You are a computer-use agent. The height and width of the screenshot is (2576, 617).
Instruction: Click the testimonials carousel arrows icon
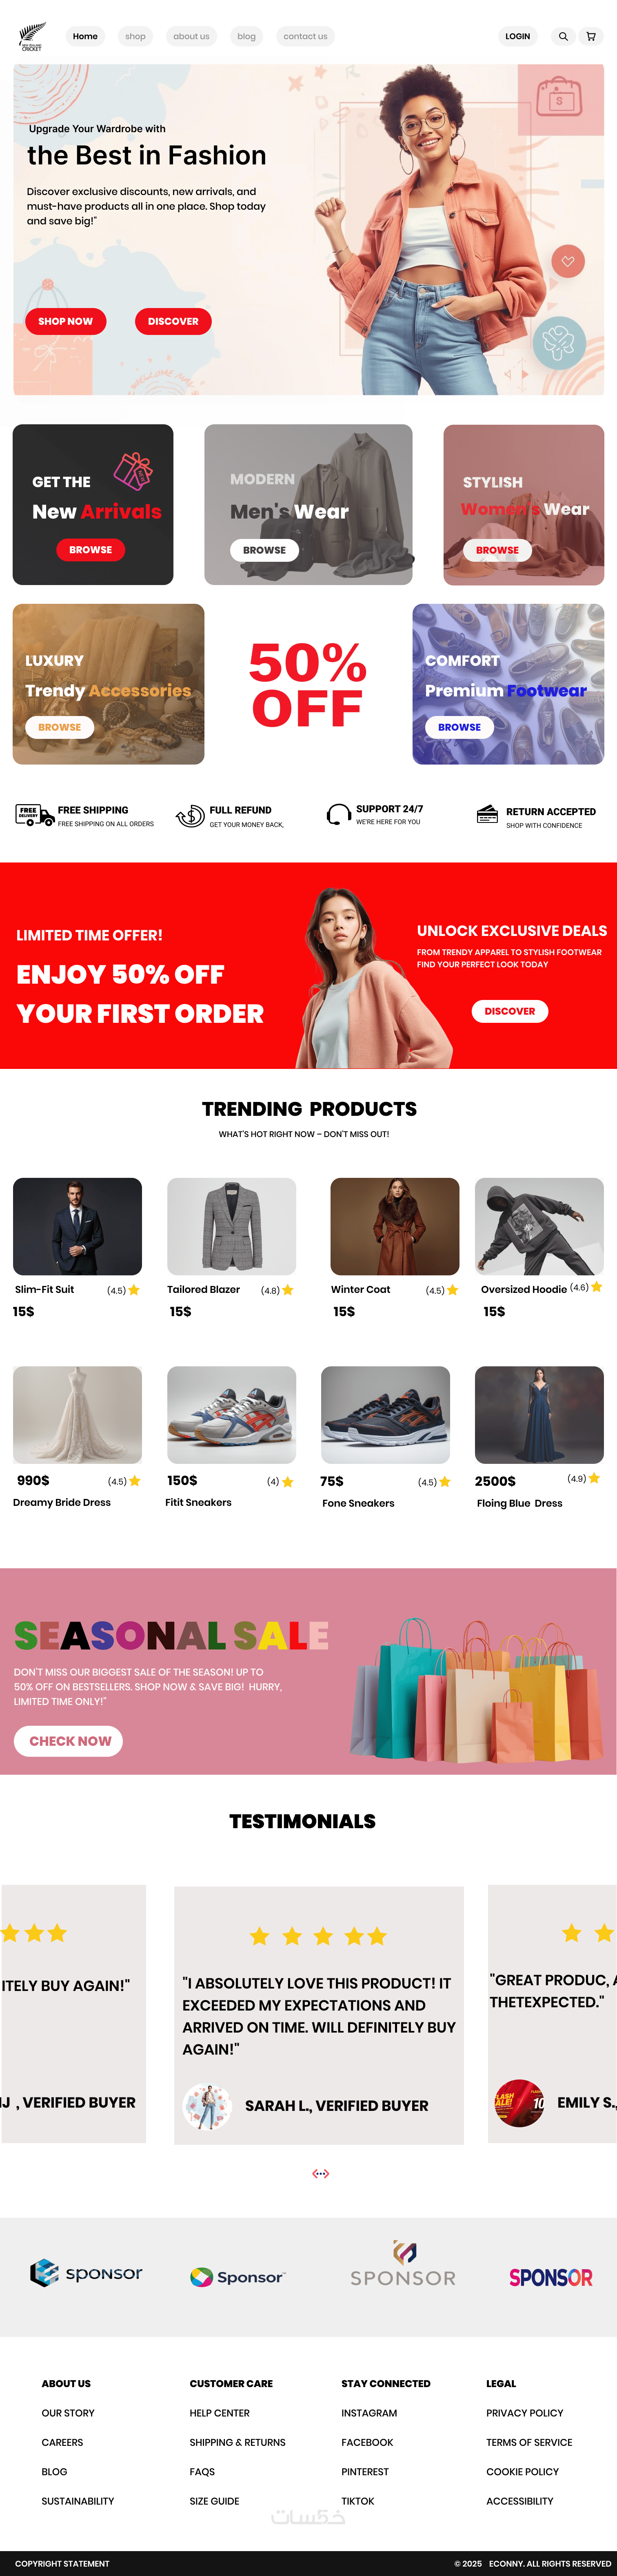pyautogui.click(x=320, y=2173)
